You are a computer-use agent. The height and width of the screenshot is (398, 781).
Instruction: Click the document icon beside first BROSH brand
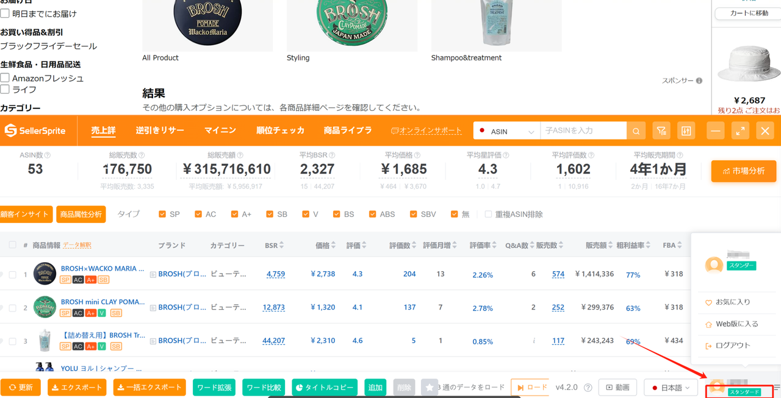click(153, 275)
